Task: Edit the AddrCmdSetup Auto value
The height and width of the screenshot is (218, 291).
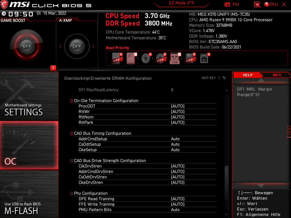Action: tap(175, 139)
